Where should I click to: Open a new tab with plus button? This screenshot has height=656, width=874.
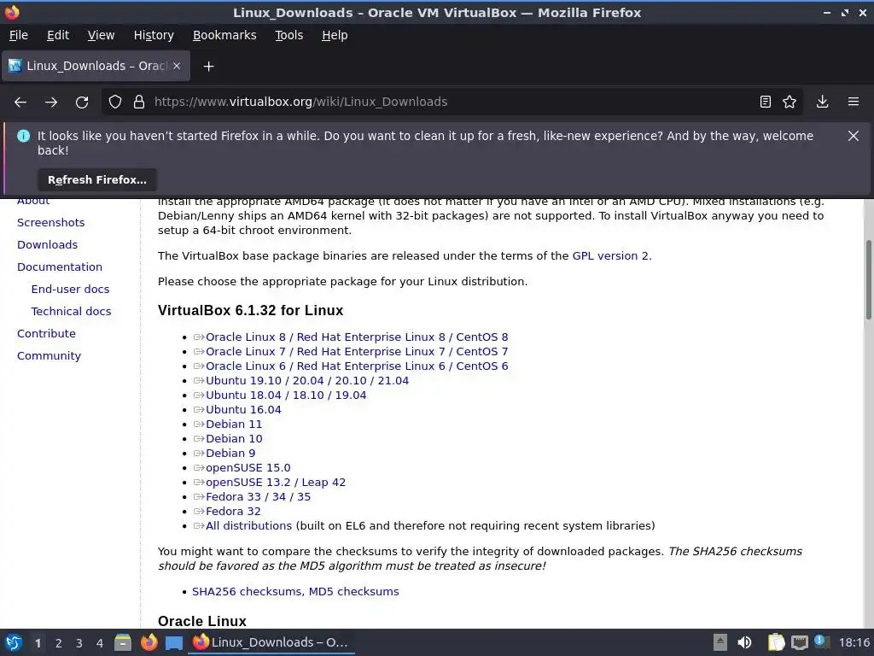[208, 67]
